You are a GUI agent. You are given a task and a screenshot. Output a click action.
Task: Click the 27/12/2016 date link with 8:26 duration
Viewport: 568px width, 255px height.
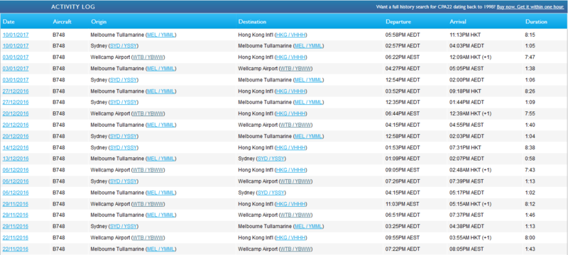(x=16, y=91)
